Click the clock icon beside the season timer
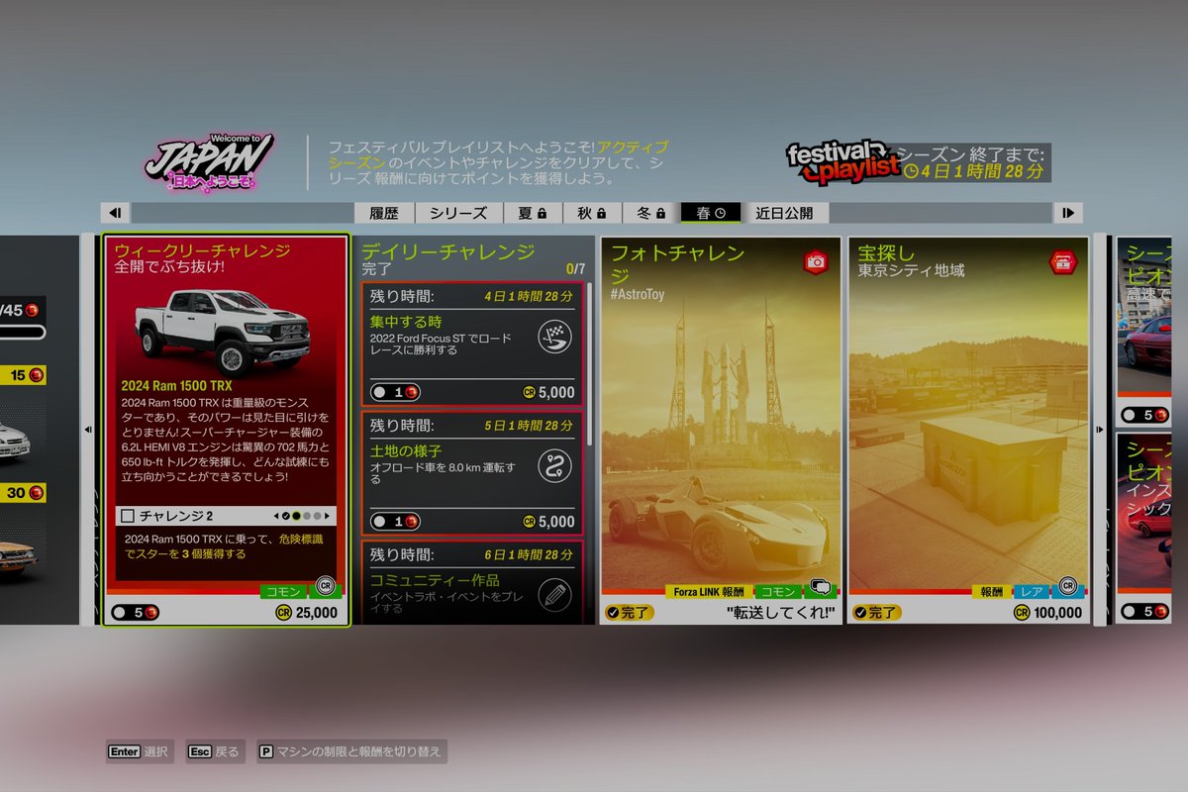Viewport: 1188px width, 792px height. pyautogui.click(x=911, y=171)
